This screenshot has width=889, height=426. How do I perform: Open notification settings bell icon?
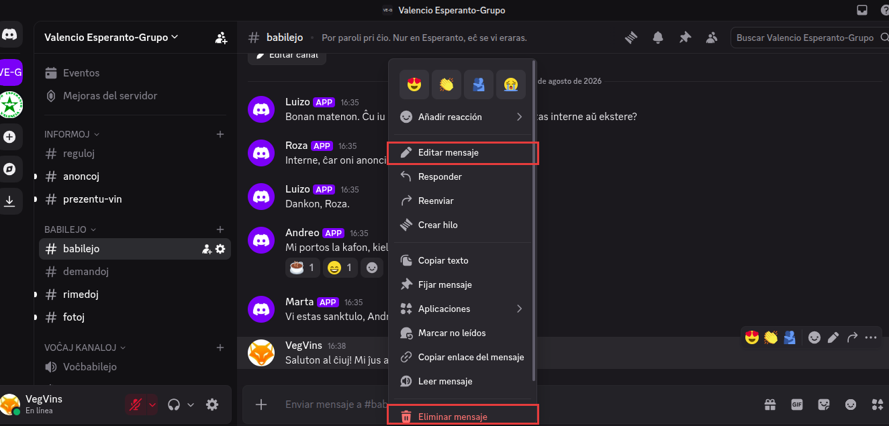tap(658, 38)
